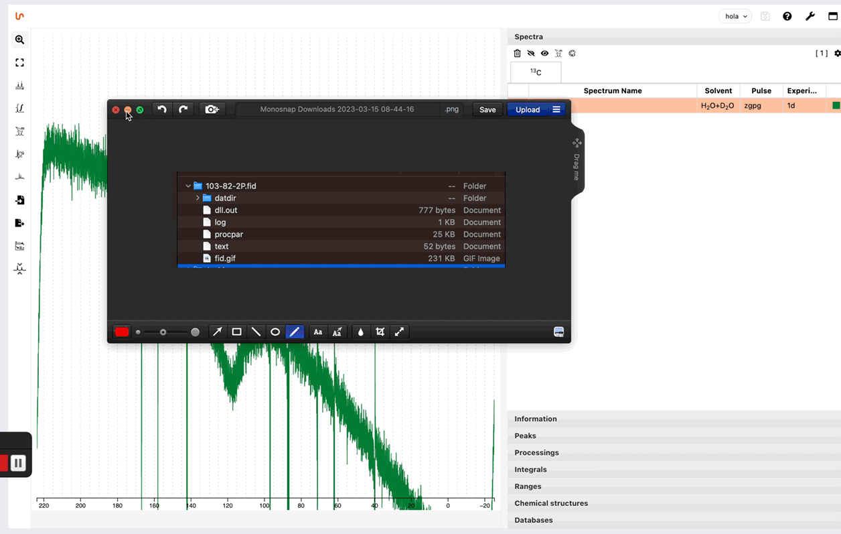Click the save workspace disk icon
The height and width of the screenshot is (534, 841).
coord(765,16)
